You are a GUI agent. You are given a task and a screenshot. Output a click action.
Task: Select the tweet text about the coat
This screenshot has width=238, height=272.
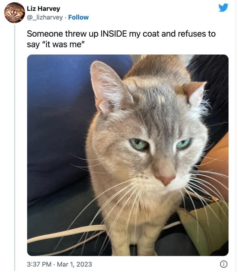[121, 39]
